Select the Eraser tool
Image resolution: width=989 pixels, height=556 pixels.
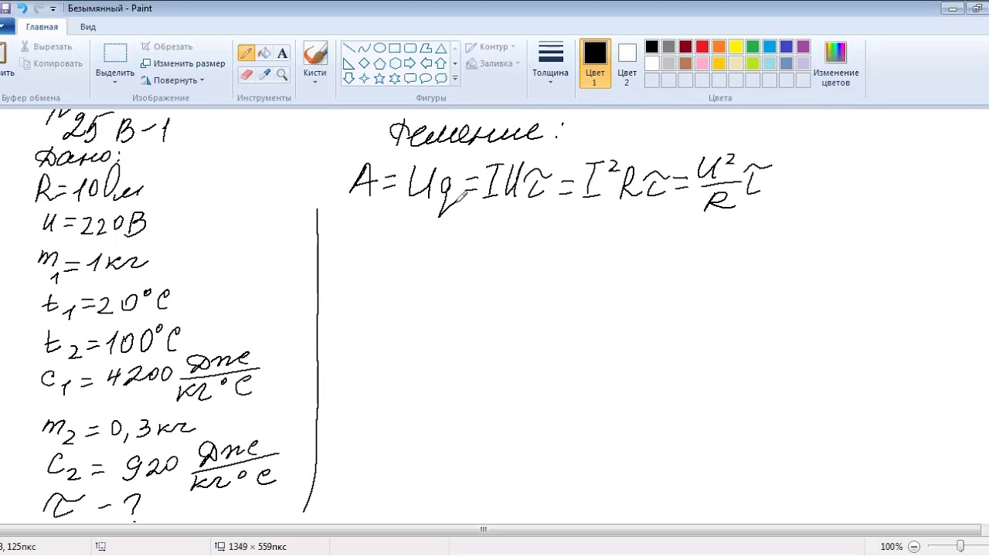click(x=246, y=74)
